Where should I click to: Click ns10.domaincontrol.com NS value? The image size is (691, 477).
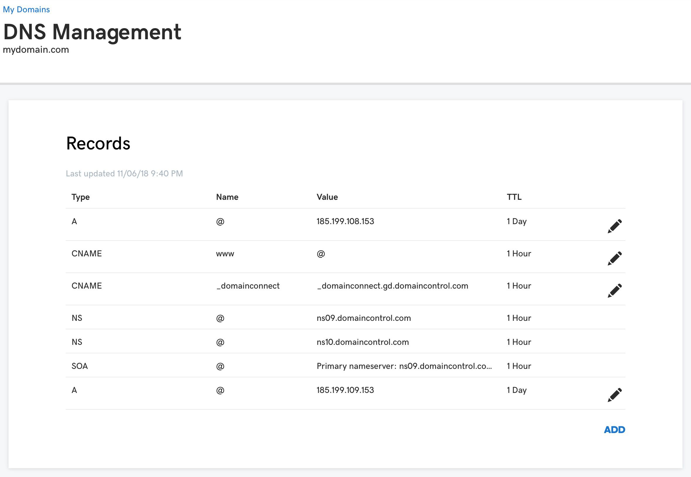coord(362,342)
